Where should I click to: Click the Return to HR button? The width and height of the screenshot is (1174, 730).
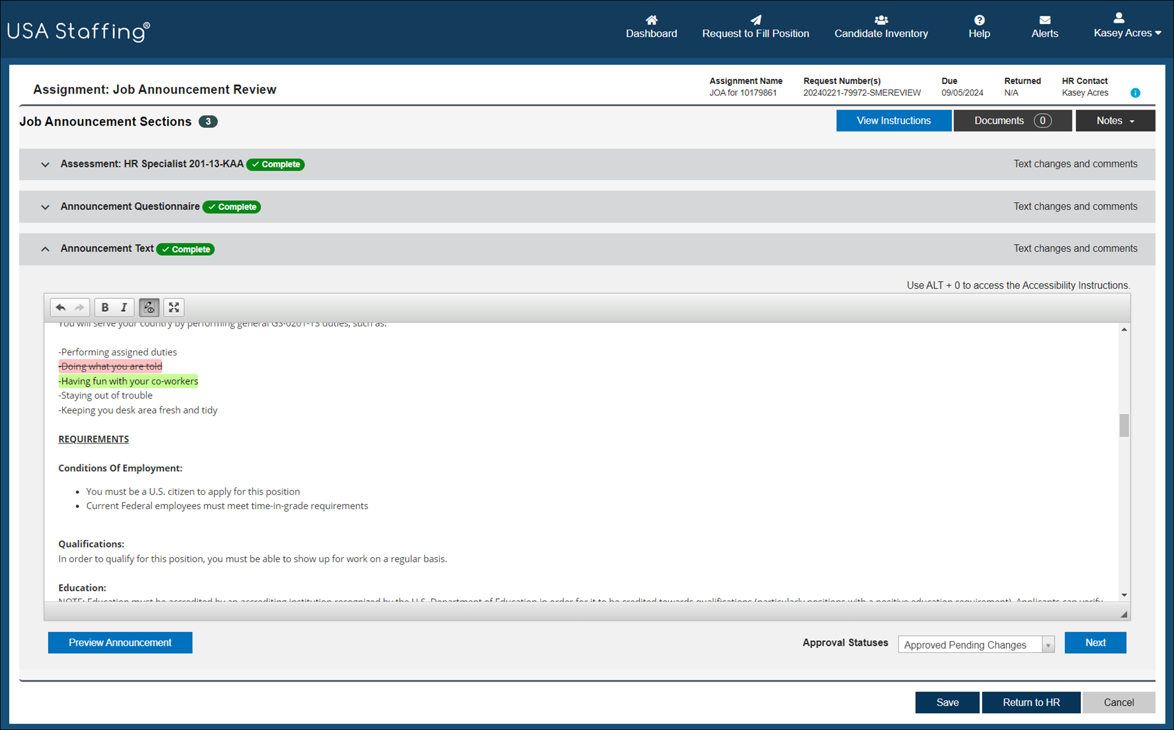[x=1031, y=702]
